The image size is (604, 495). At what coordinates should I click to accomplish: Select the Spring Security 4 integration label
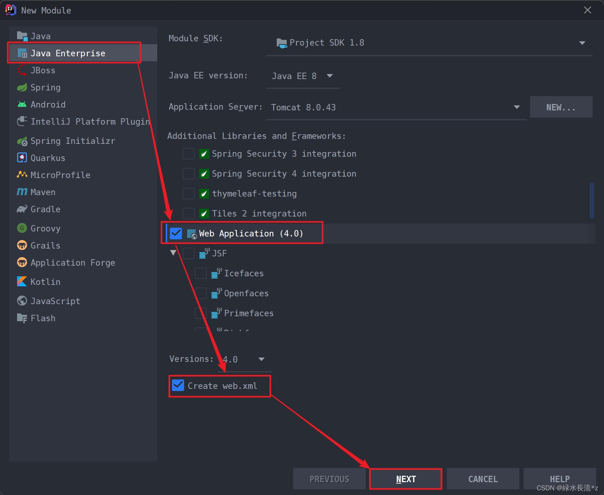coord(284,174)
